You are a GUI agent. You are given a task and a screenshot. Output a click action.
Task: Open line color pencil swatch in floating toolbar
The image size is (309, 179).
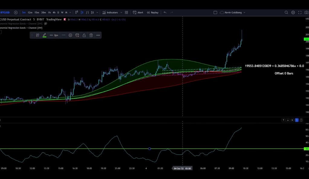coord(44,35)
